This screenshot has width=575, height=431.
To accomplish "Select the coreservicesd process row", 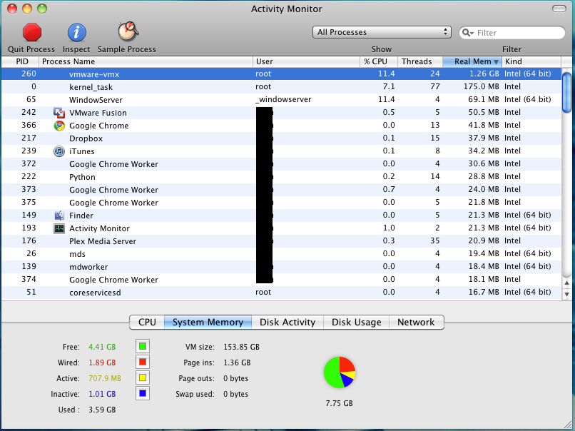I will click(x=281, y=292).
